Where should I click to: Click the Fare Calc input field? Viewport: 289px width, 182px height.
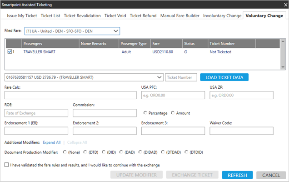pyautogui.click(x=70, y=95)
